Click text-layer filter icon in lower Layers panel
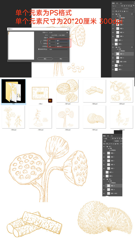This screenshot has height=243, width=135. 117,139
